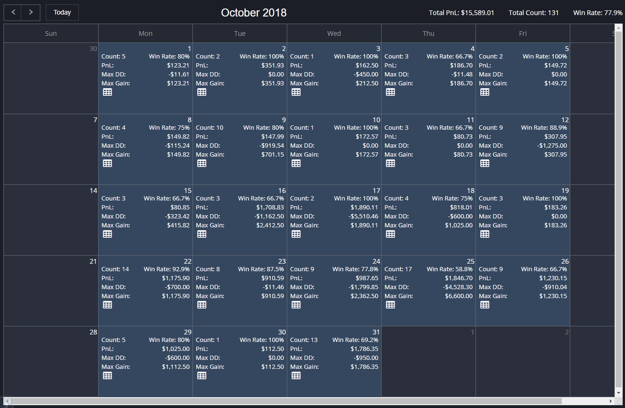Click Max DD -$5,510.46 value
Screen dimensions: 625x408
(x=363, y=216)
